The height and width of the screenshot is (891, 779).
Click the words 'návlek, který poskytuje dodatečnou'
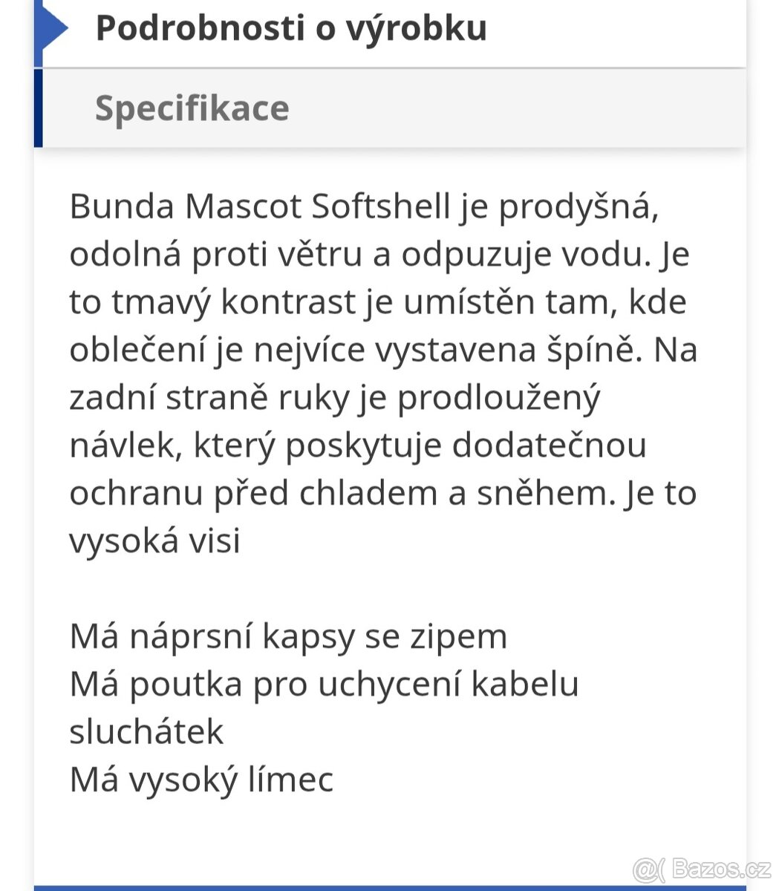[358, 446]
